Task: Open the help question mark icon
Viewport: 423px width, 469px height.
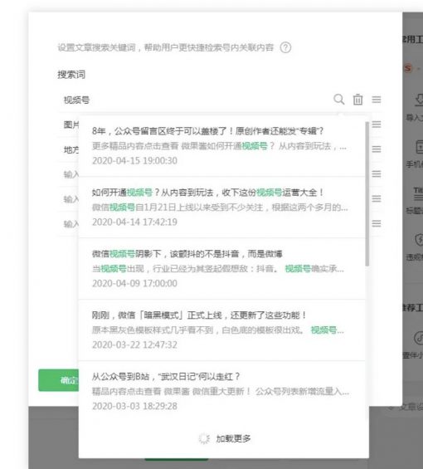Action: point(285,47)
